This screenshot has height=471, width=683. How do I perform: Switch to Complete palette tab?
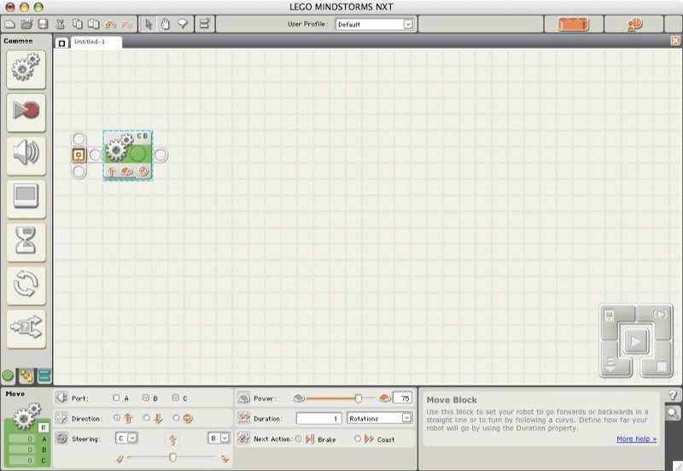point(26,375)
